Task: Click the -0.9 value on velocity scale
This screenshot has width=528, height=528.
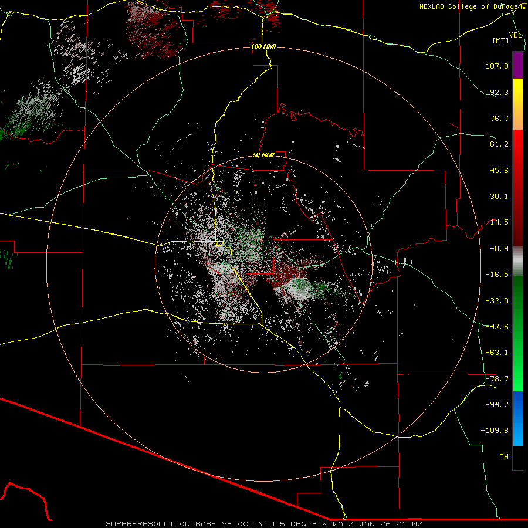Action: click(x=499, y=249)
